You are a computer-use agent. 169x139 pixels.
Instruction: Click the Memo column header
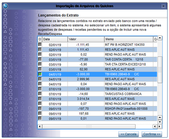tap(129, 39)
